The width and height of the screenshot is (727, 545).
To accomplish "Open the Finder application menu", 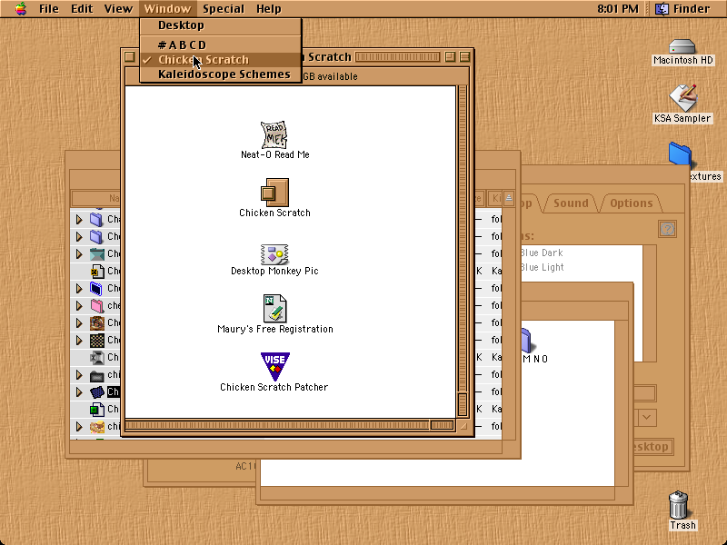I will [x=682, y=9].
